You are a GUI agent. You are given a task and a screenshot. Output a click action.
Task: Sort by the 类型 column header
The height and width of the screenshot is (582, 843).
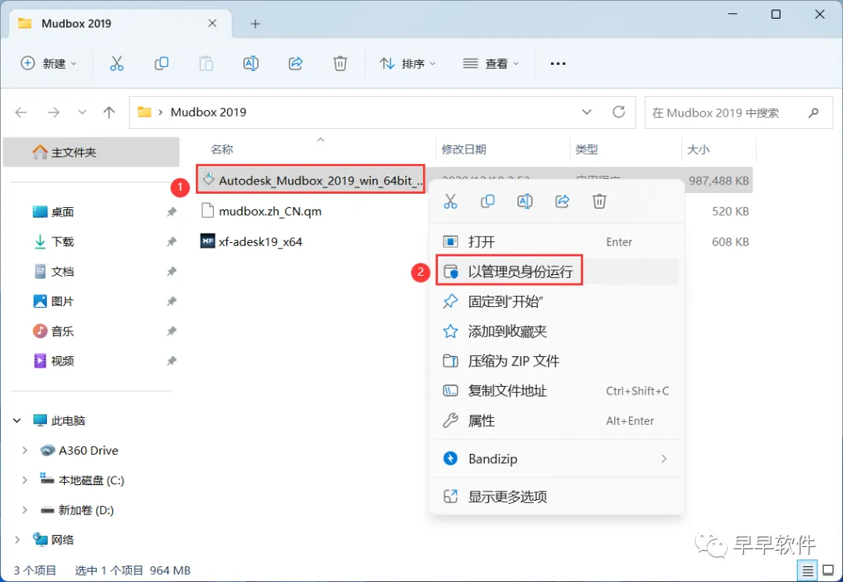(x=586, y=149)
